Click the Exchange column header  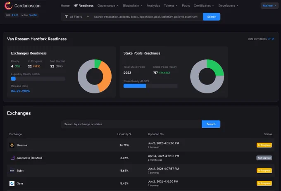[16, 134]
